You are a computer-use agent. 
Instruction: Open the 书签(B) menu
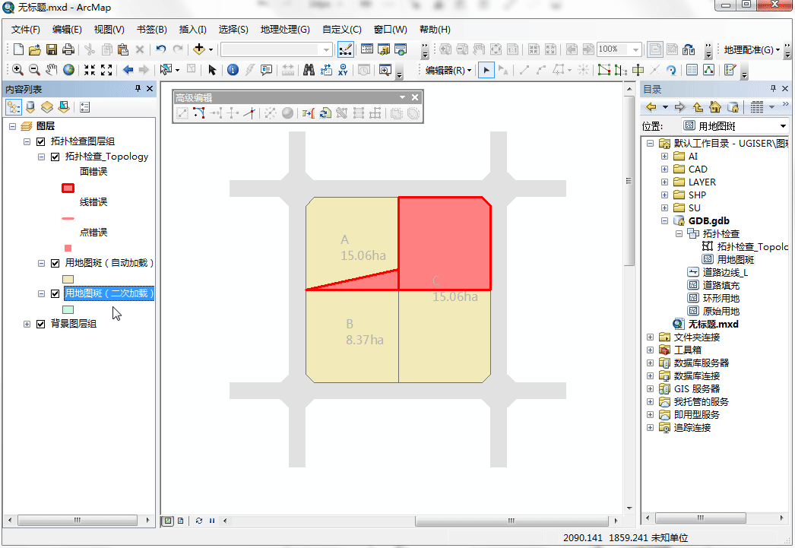(x=151, y=30)
